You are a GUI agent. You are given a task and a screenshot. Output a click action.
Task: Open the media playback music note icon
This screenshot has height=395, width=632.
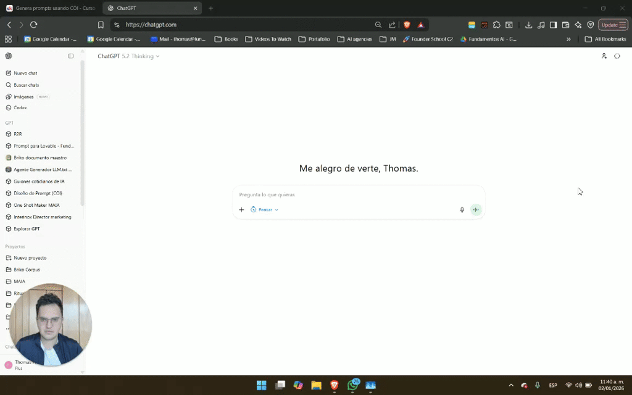pos(541,25)
